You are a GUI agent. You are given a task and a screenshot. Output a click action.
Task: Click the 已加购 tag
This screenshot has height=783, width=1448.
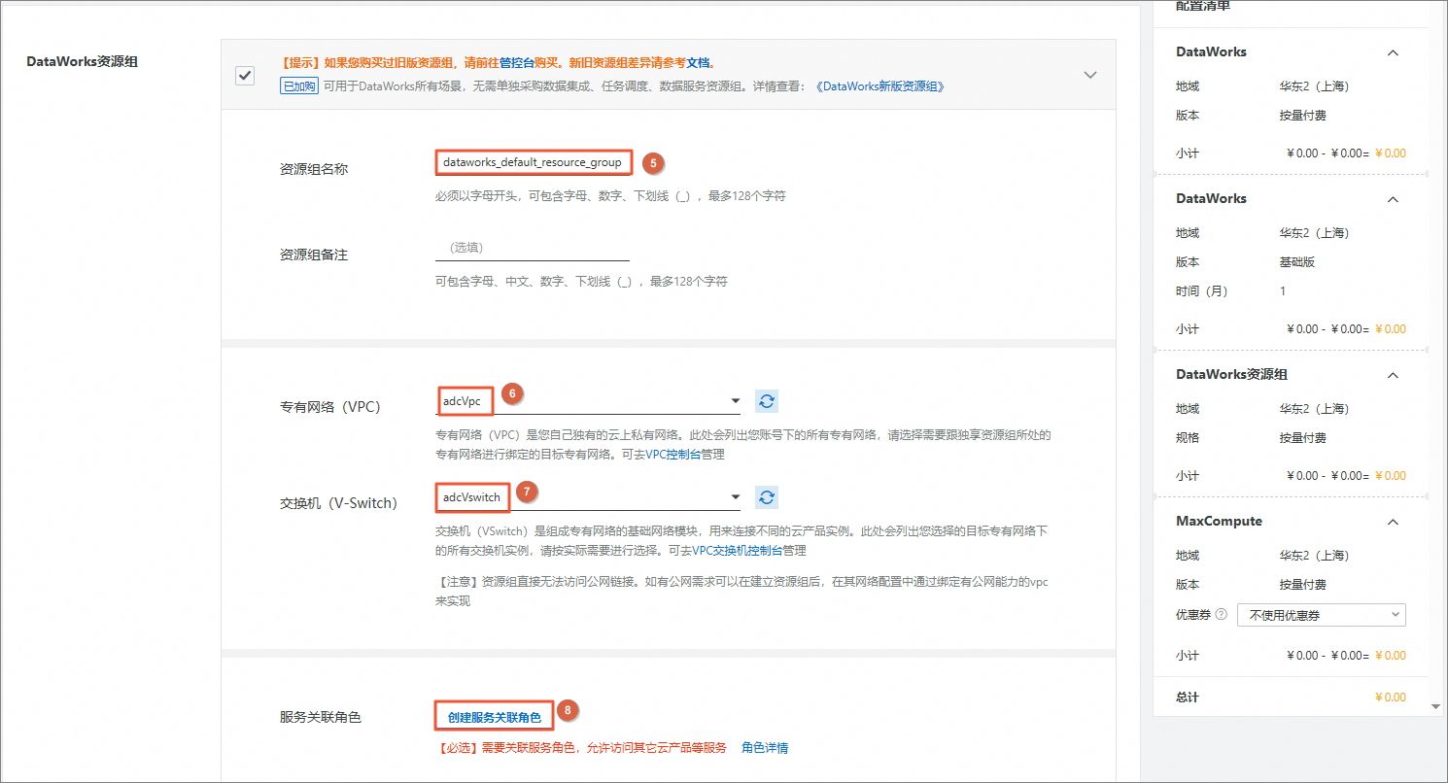[x=299, y=86]
